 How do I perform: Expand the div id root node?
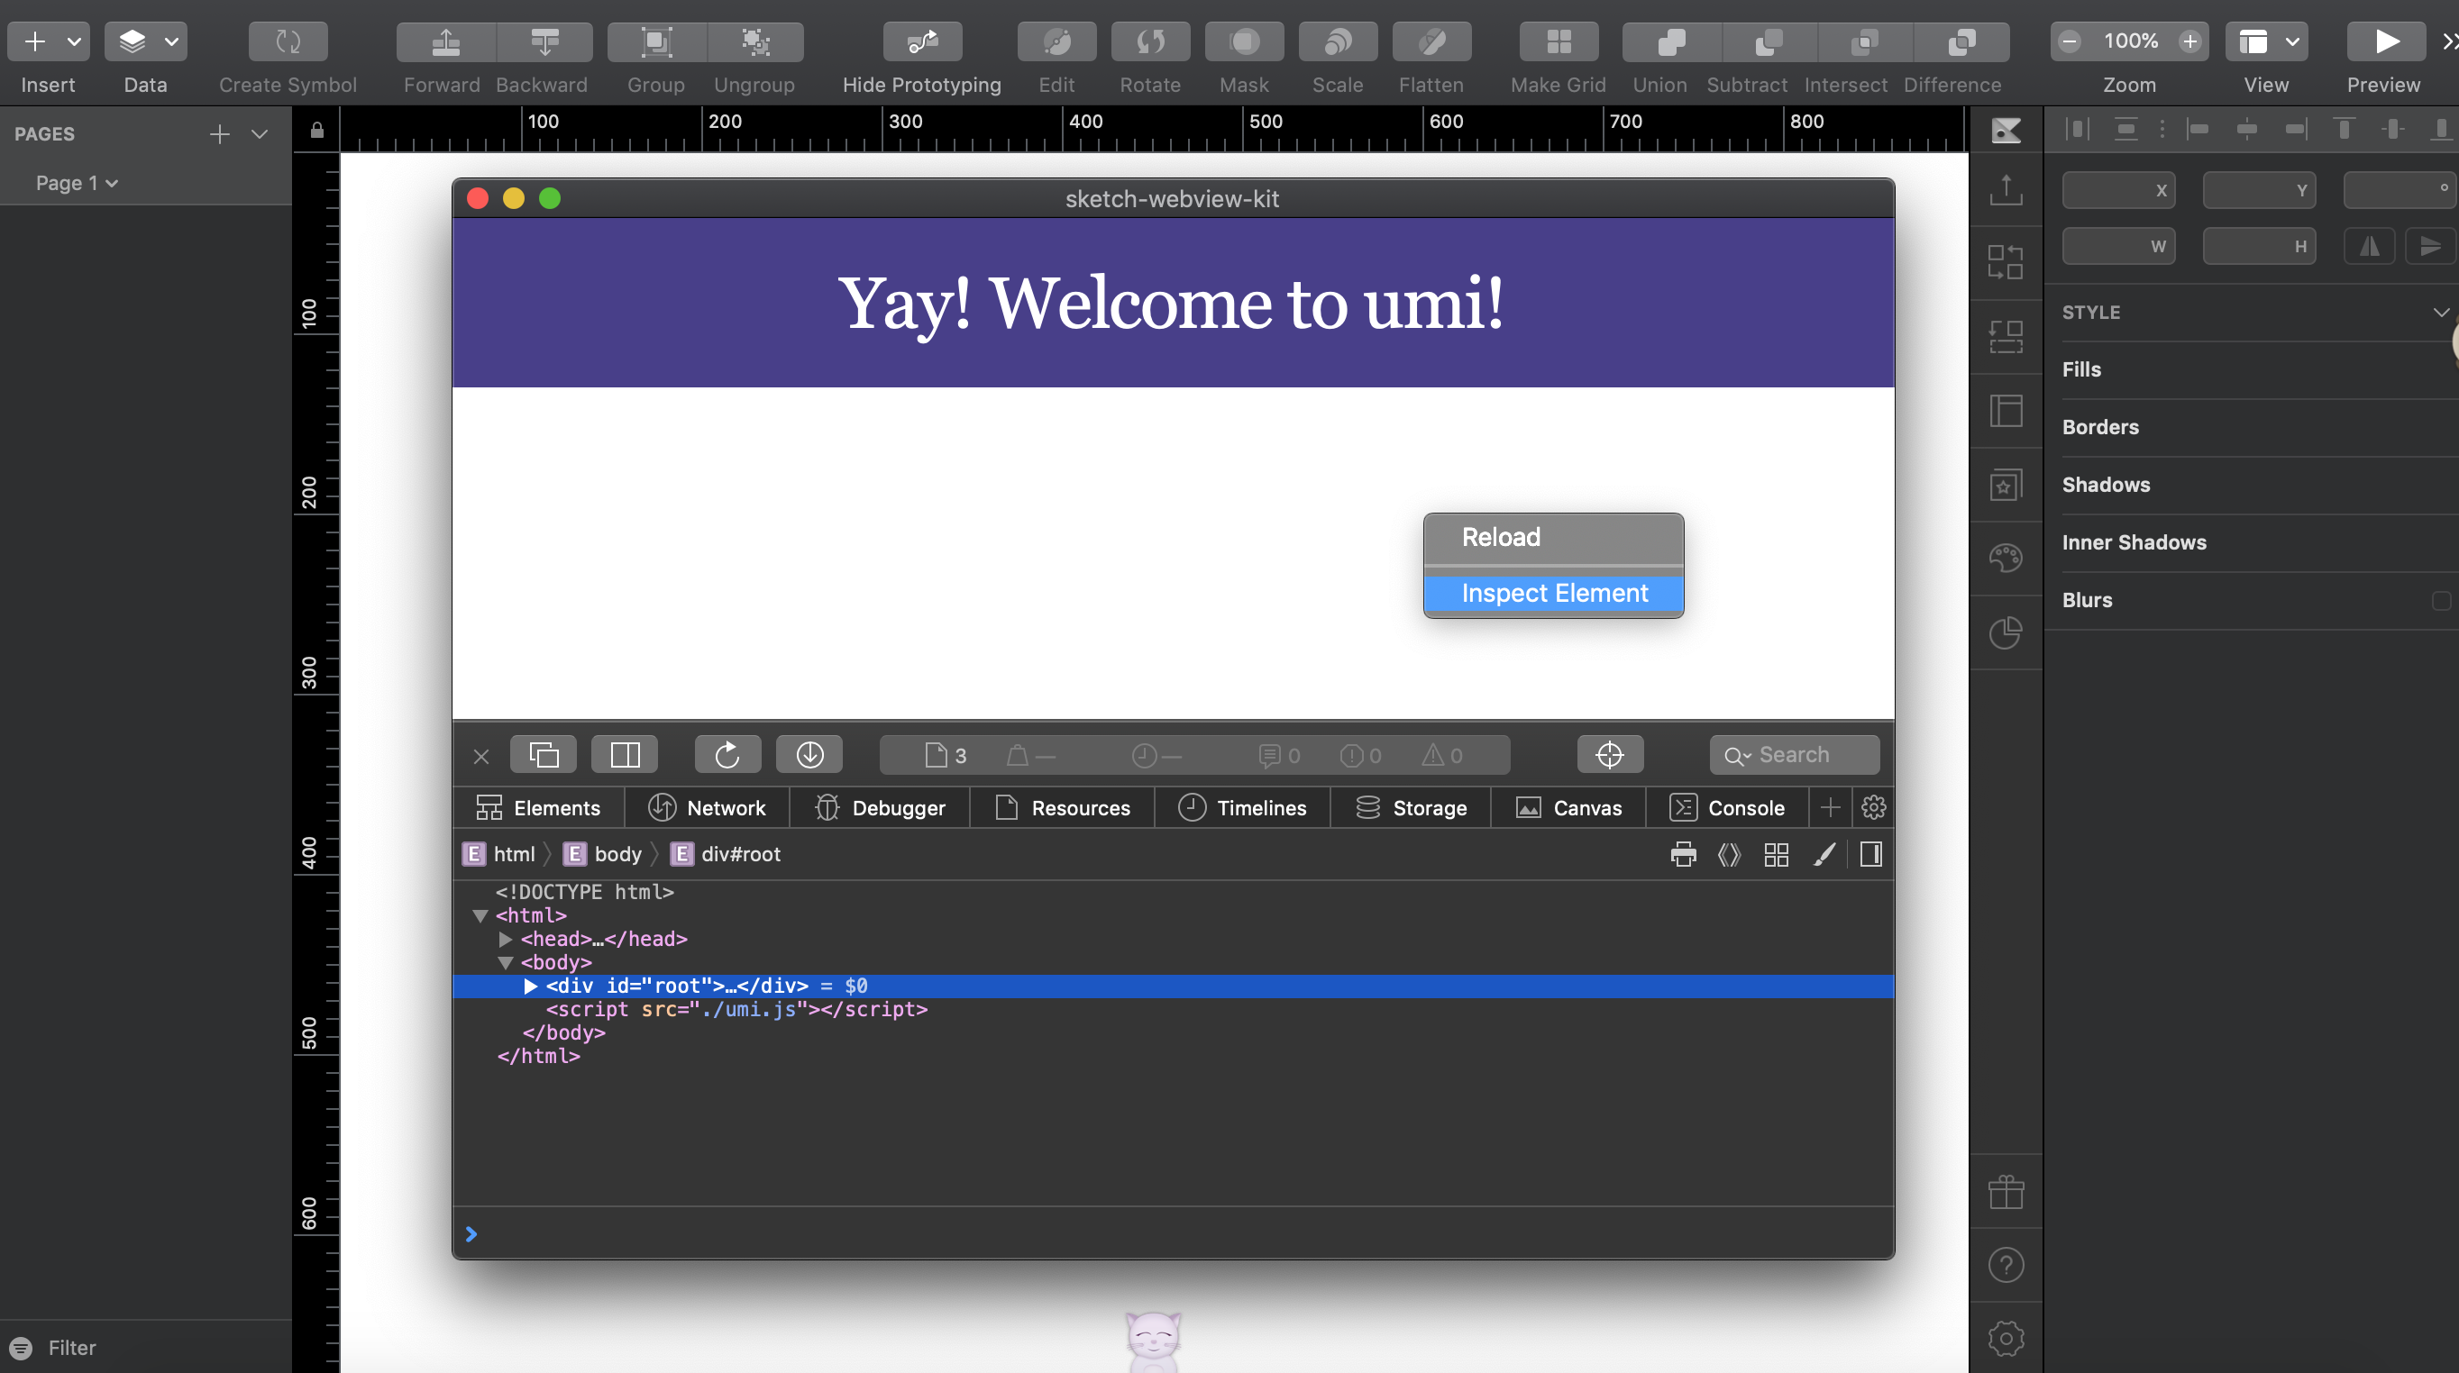pos(531,986)
